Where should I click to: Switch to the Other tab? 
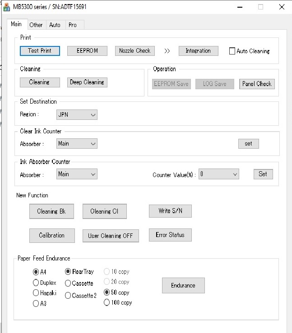(36, 25)
